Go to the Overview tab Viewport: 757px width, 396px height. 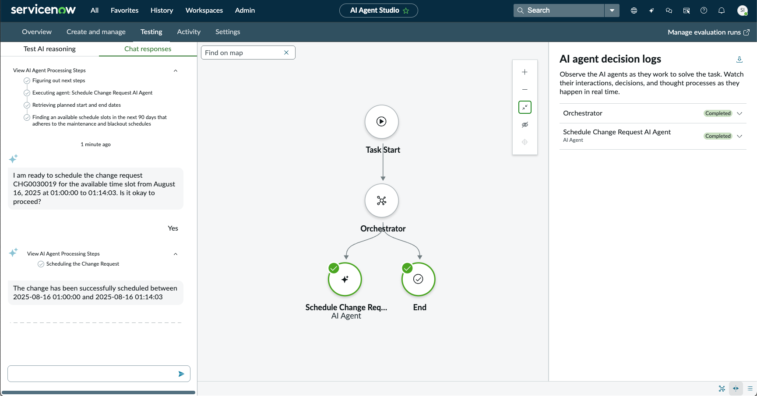tap(37, 32)
